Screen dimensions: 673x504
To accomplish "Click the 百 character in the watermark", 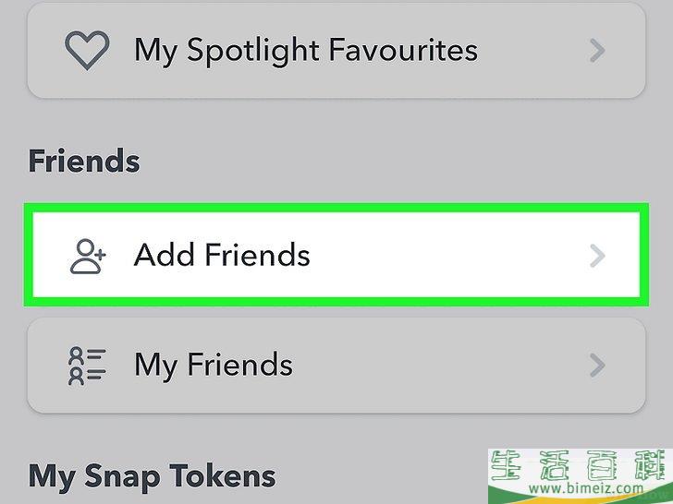I will (603, 465).
